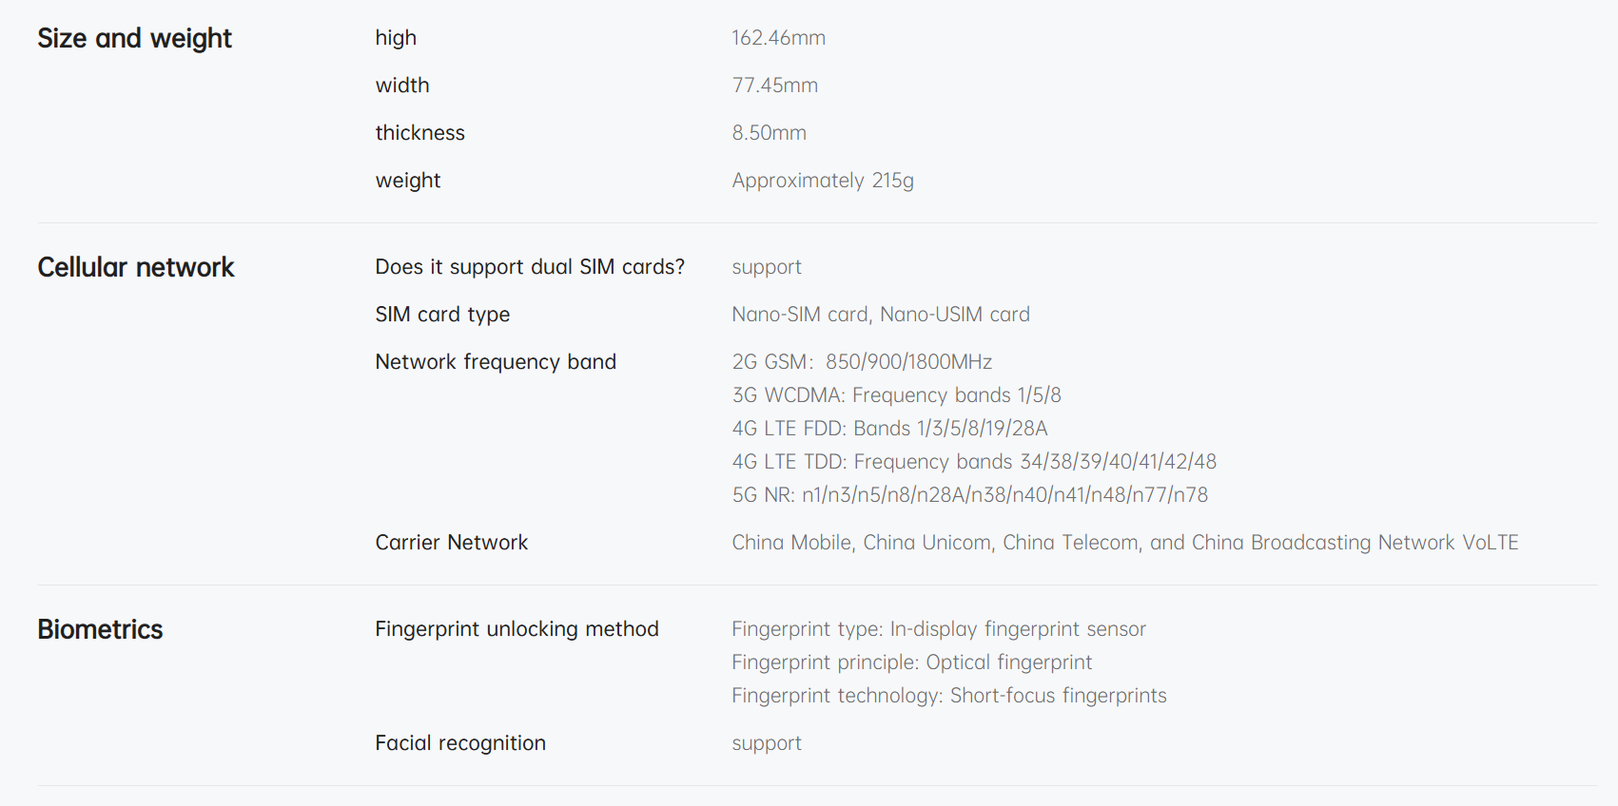Image resolution: width=1618 pixels, height=806 pixels.
Task: Click the Network frequency band label
Action: pos(496,362)
